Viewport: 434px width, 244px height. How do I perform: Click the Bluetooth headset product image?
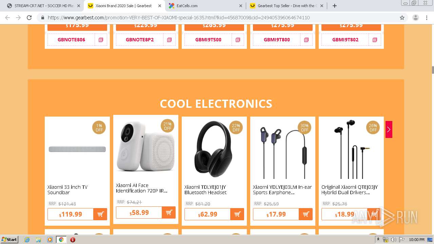click(214, 149)
